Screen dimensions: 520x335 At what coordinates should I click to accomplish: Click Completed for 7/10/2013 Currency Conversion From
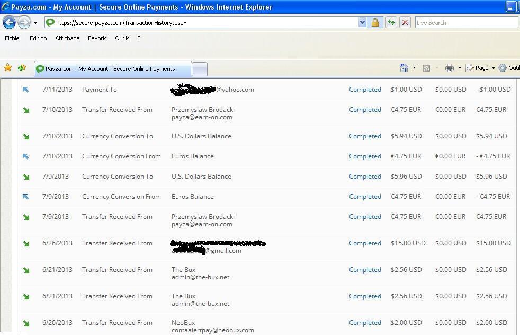click(365, 156)
